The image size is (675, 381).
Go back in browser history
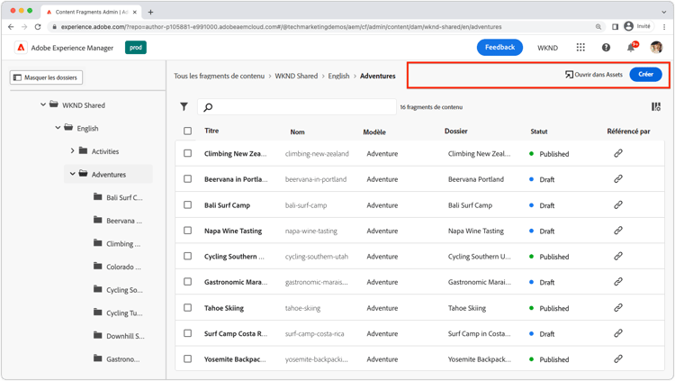(11, 27)
